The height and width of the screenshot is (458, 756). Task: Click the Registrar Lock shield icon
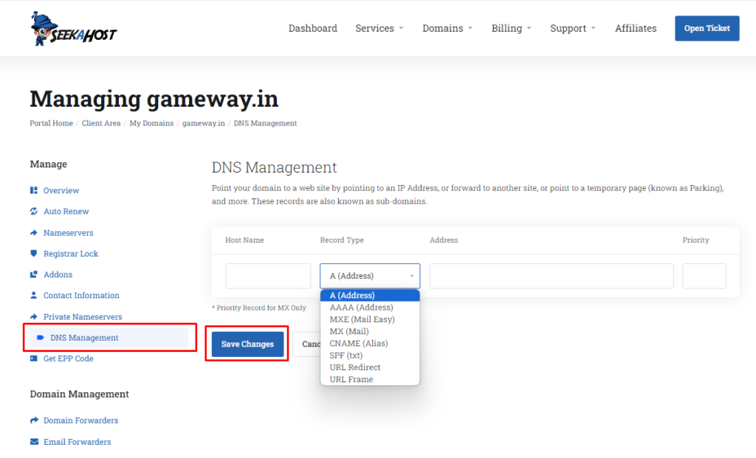[x=34, y=253]
